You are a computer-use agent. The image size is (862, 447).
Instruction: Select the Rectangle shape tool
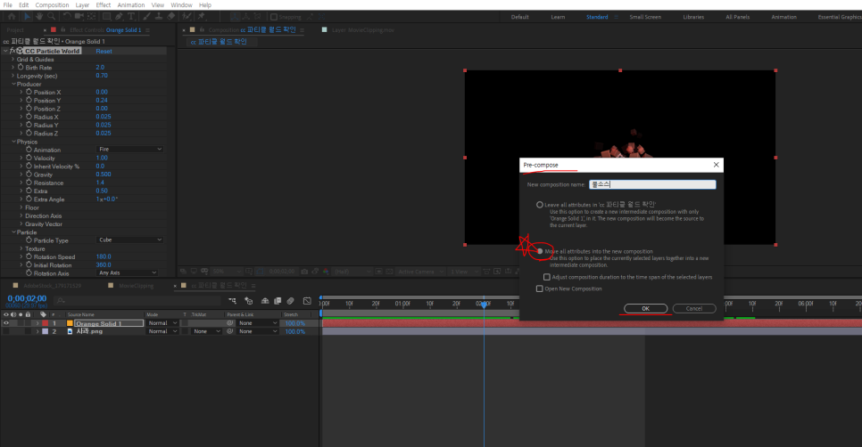107,17
